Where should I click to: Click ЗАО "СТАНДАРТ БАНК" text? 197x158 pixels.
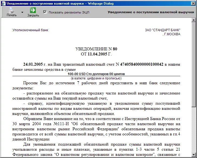coord(163,30)
